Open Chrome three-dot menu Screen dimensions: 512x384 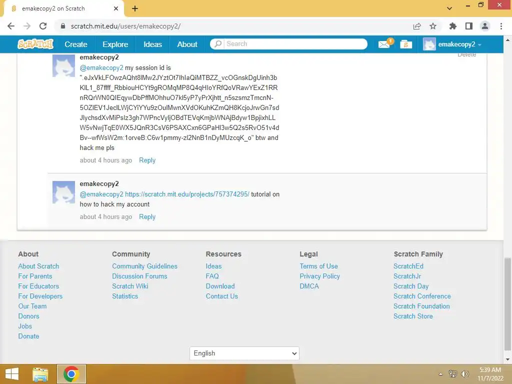[501, 26]
